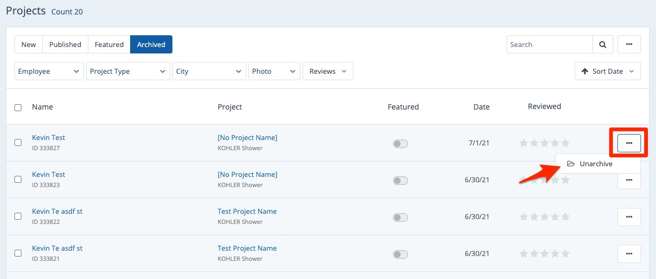Image resolution: width=656 pixels, height=279 pixels.
Task: Open the top-right more options ellipsis
Action: pyautogui.click(x=629, y=45)
